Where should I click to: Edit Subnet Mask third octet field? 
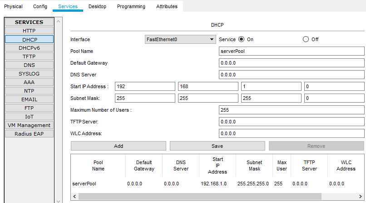pyautogui.click(x=271, y=98)
